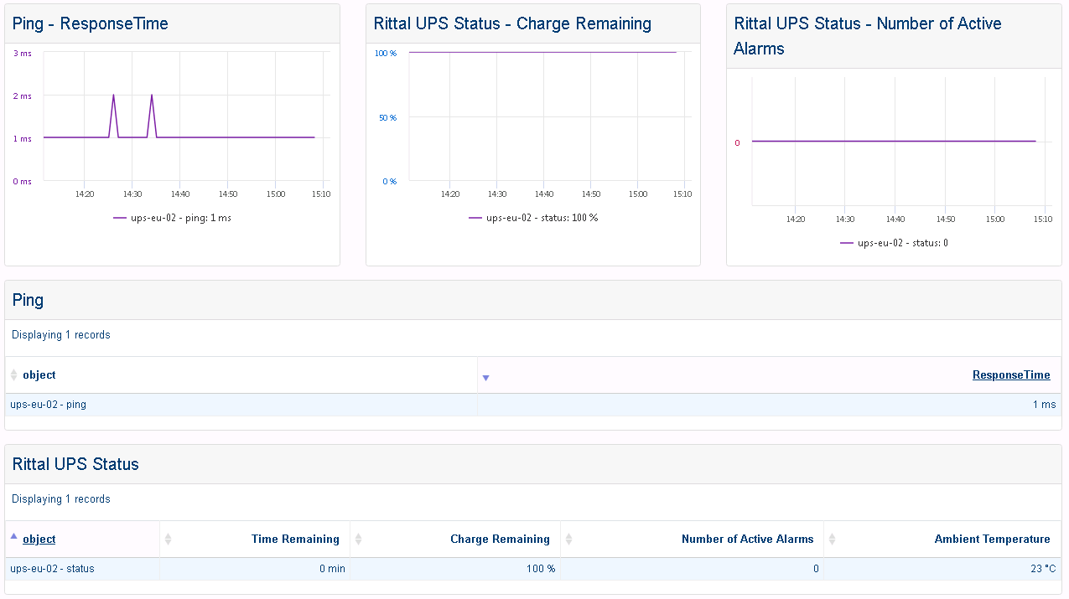
Task: Select the Rittal UPS Status - Number of Active Alarms title
Action: pyautogui.click(x=867, y=34)
